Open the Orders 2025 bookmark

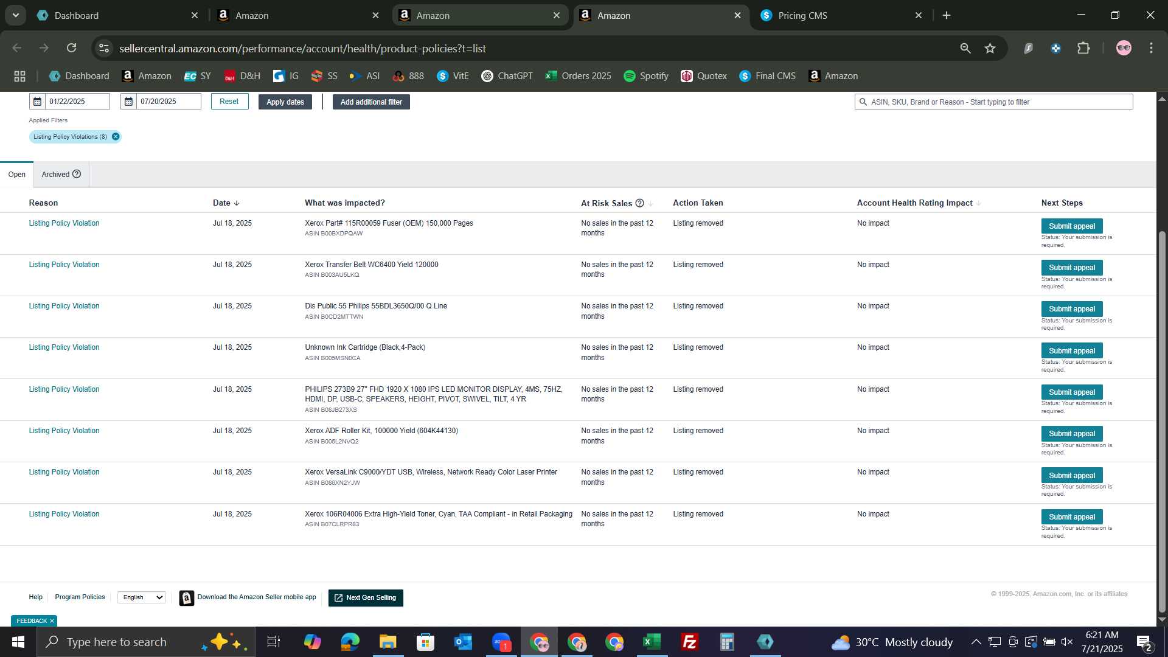pyautogui.click(x=579, y=76)
